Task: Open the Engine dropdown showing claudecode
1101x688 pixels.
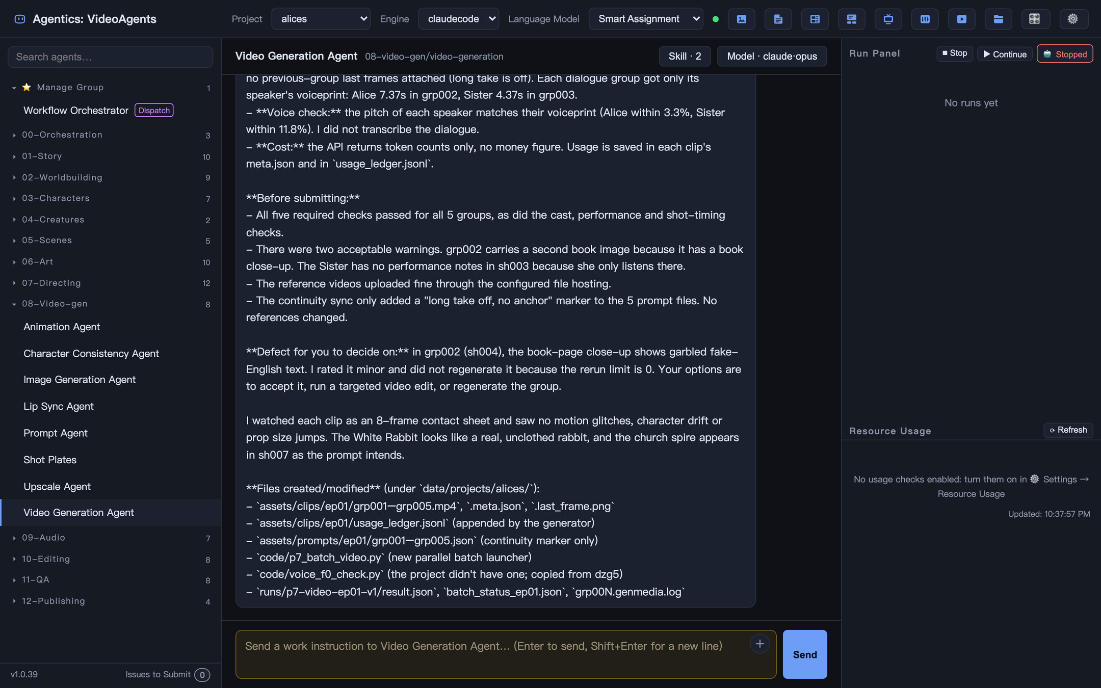Action: [458, 19]
